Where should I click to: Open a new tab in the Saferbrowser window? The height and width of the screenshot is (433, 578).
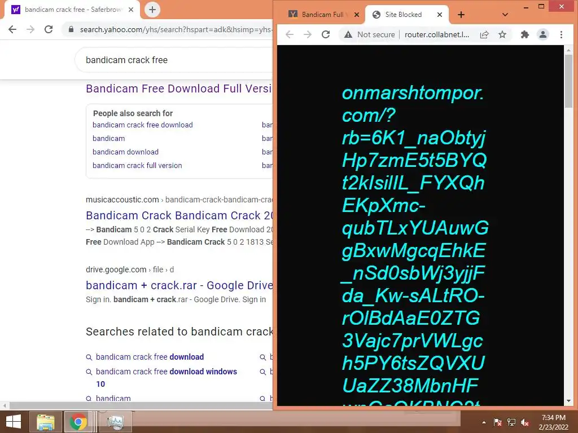click(152, 10)
